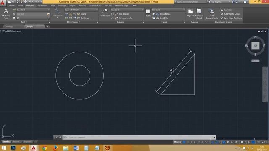Click the 78.1 dimension text
269x151 pixels.
[172, 70]
